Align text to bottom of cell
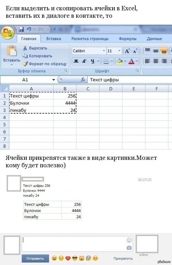The width and height of the screenshot is (172, 265). pyautogui.click(x=164, y=51)
